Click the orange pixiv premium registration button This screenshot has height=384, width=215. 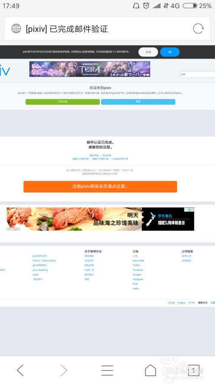[x=100, y=187]
